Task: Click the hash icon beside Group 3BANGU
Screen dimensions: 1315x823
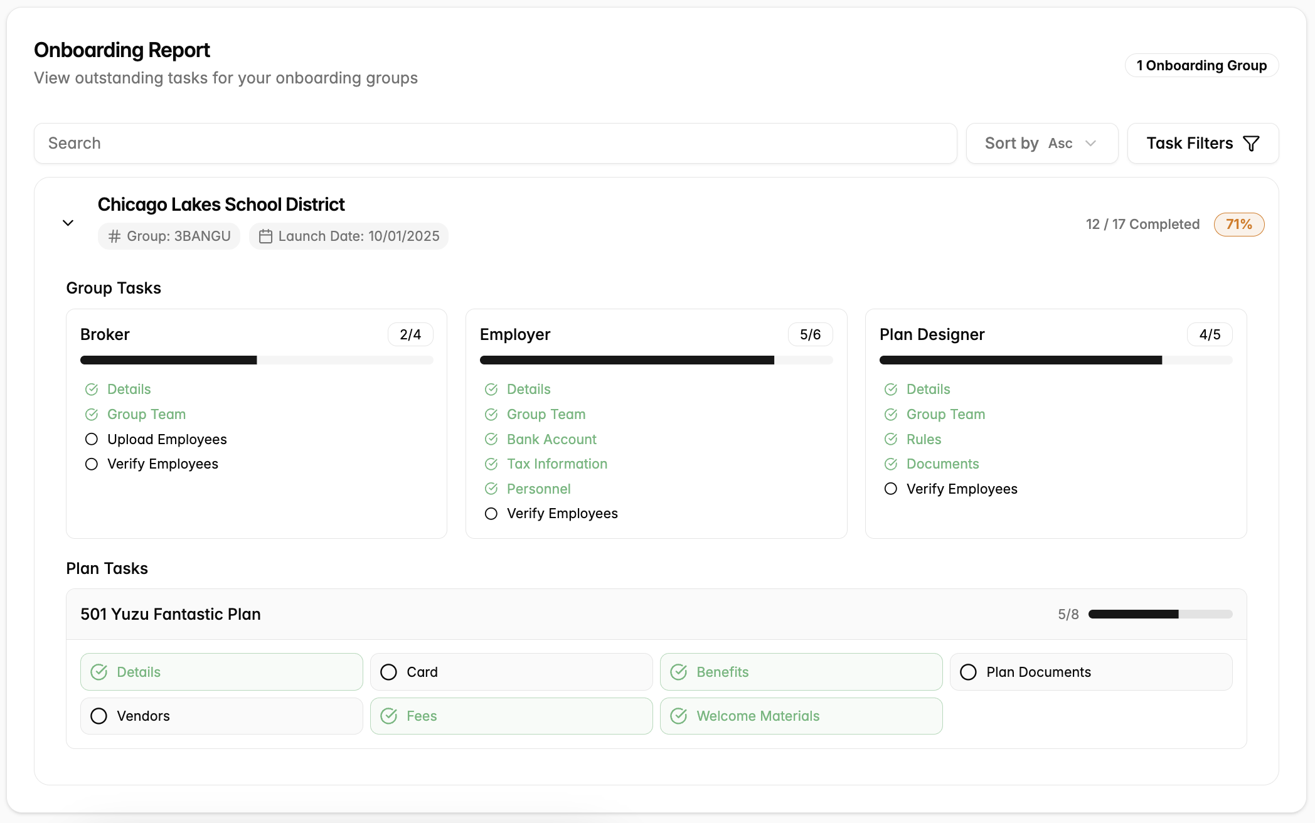Action: tap(114, 236)
